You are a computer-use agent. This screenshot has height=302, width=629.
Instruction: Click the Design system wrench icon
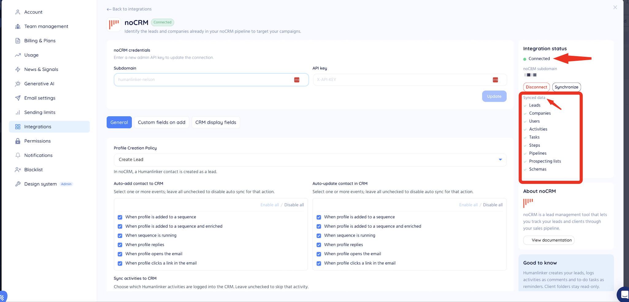pyautogui.click(x=18, y=184)
